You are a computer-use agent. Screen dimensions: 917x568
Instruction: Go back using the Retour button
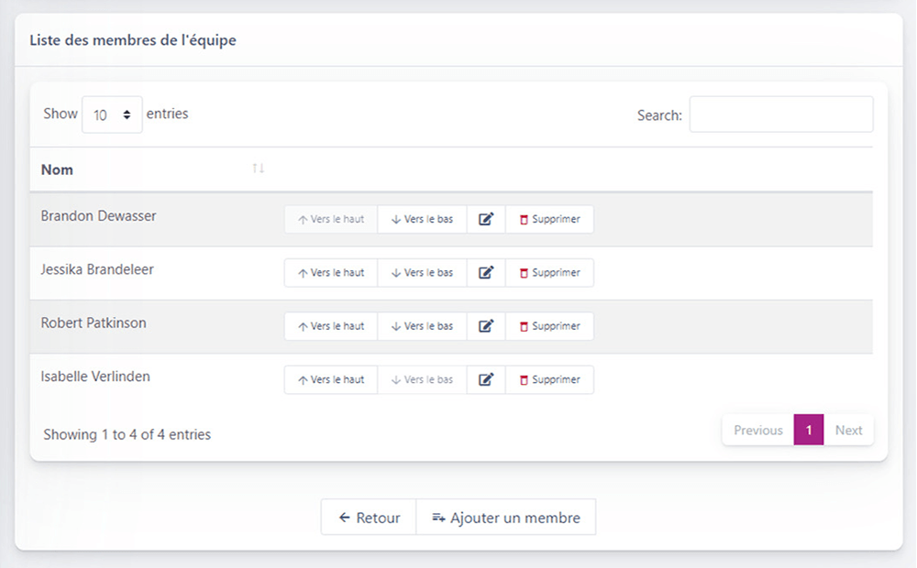pos(369,518)
